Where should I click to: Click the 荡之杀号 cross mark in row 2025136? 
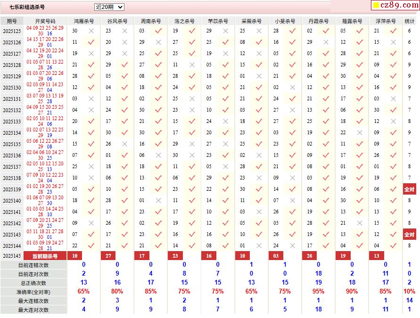coord(192,155)
